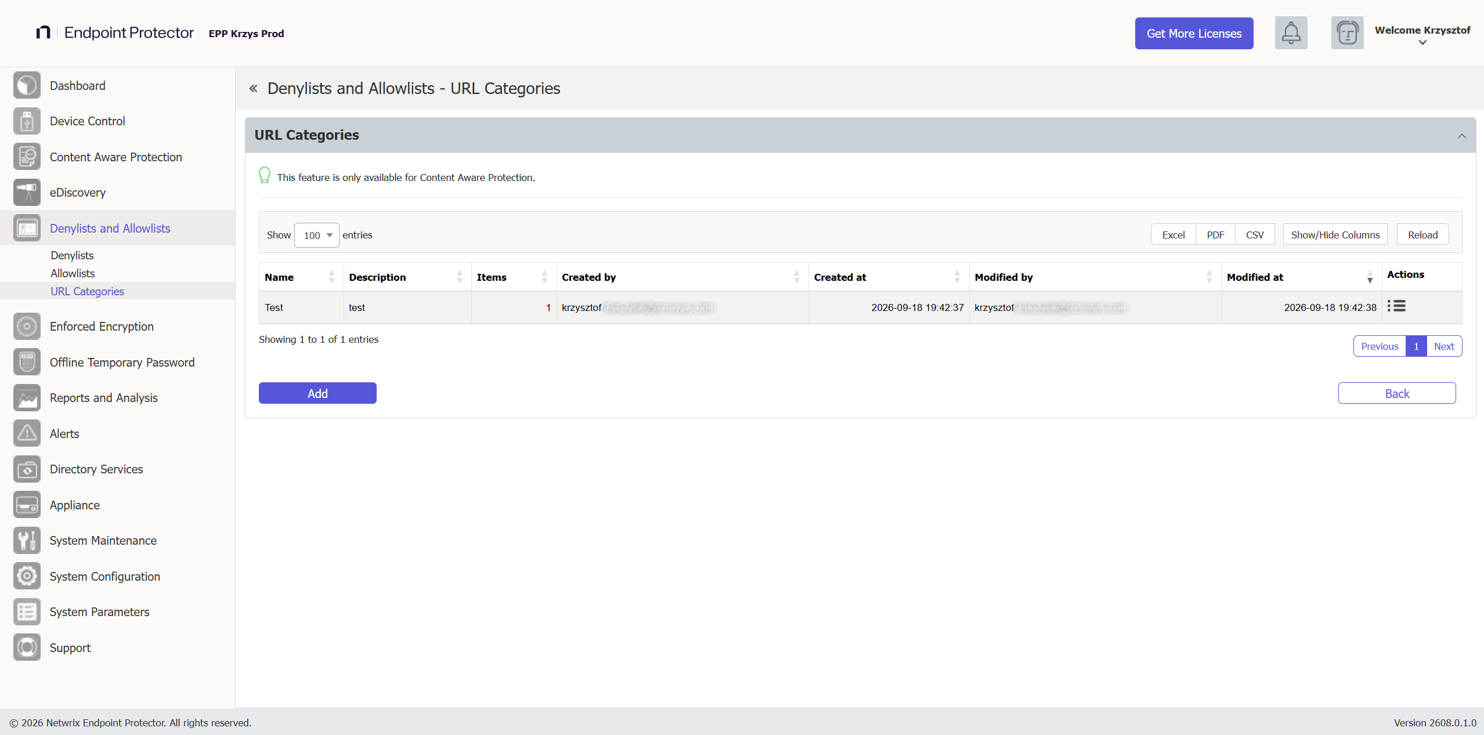
Task: Expand the Welcome Krzysztof user menu
Action: pos(1422,34)
